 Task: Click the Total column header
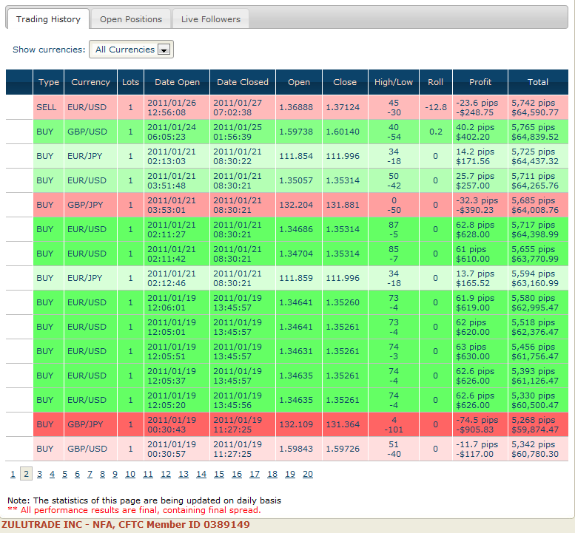(x=538, y=82)
